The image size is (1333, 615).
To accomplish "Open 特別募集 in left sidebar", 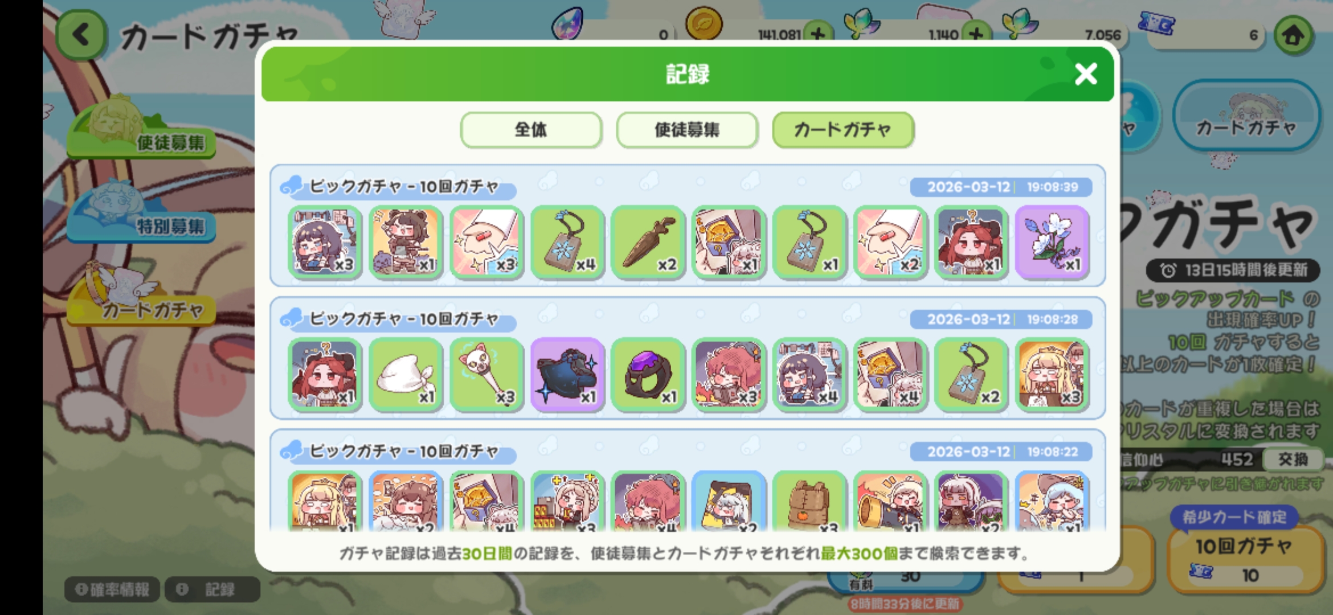I will pyautogui.click(x=141, y=214).
